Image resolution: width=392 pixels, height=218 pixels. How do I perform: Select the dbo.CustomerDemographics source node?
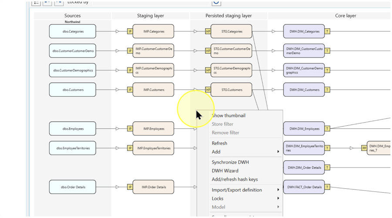pos(72,70)
